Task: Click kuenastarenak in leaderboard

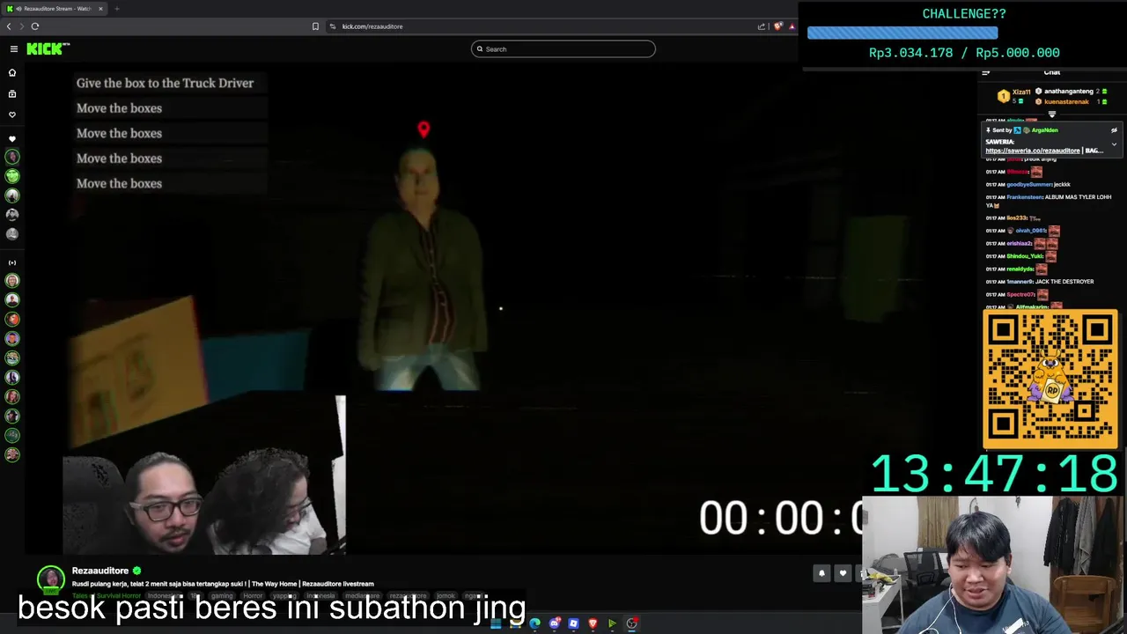Action: (x=1066, y=101)
